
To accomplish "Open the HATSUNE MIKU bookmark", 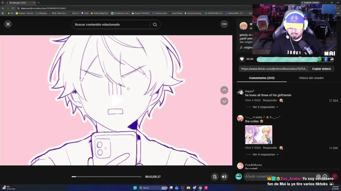I will [x=214, y=13].
